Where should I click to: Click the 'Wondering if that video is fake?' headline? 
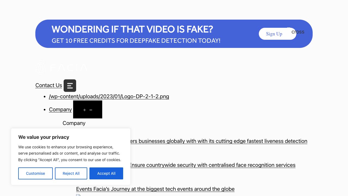point(132,29)
